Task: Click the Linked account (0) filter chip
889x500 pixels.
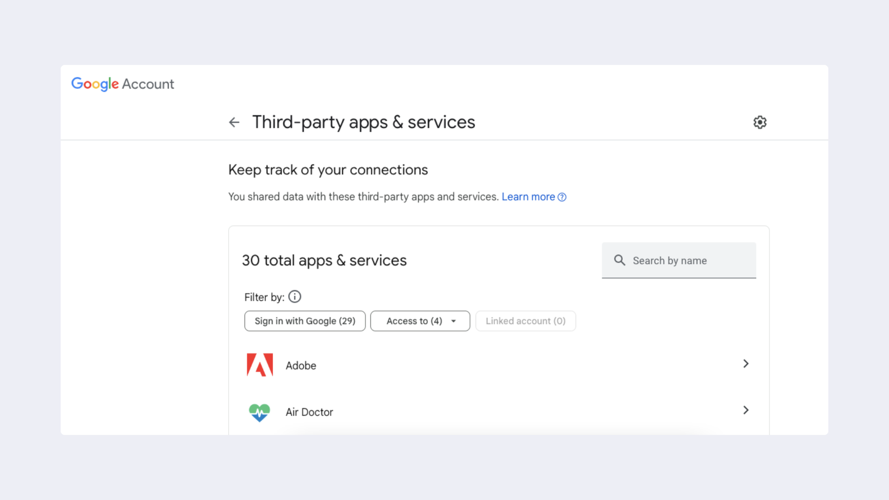Action: (525, 321)
